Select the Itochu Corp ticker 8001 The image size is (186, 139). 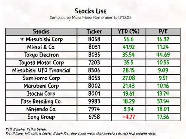(x=94, y=94)
